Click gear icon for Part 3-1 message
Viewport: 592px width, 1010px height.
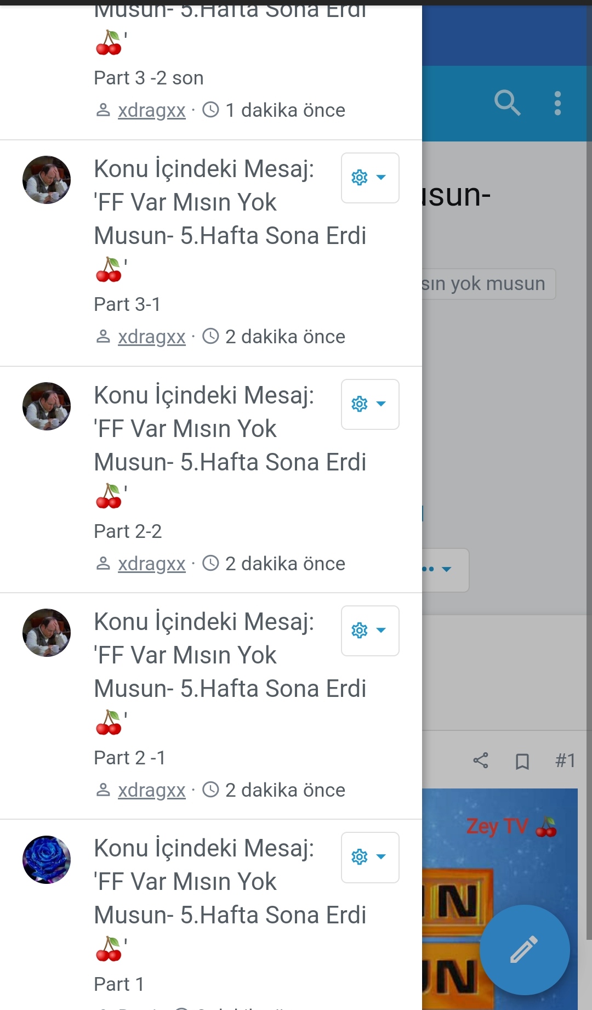point(360,178)
